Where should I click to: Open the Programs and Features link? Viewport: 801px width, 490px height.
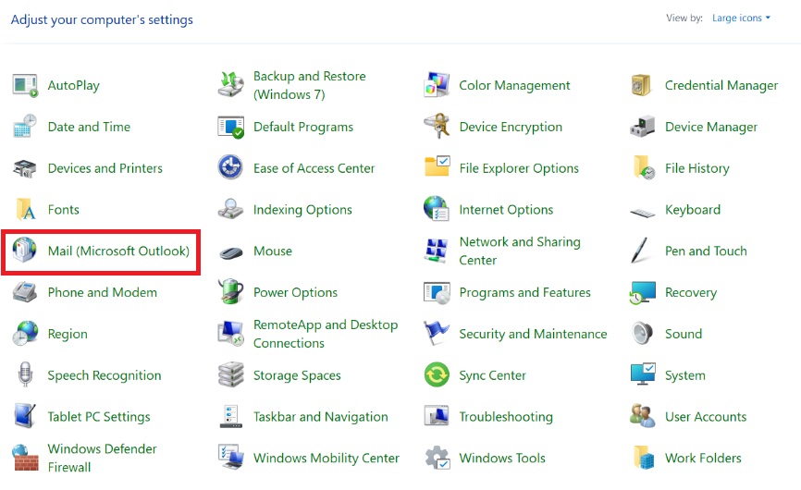click(524, 293)
